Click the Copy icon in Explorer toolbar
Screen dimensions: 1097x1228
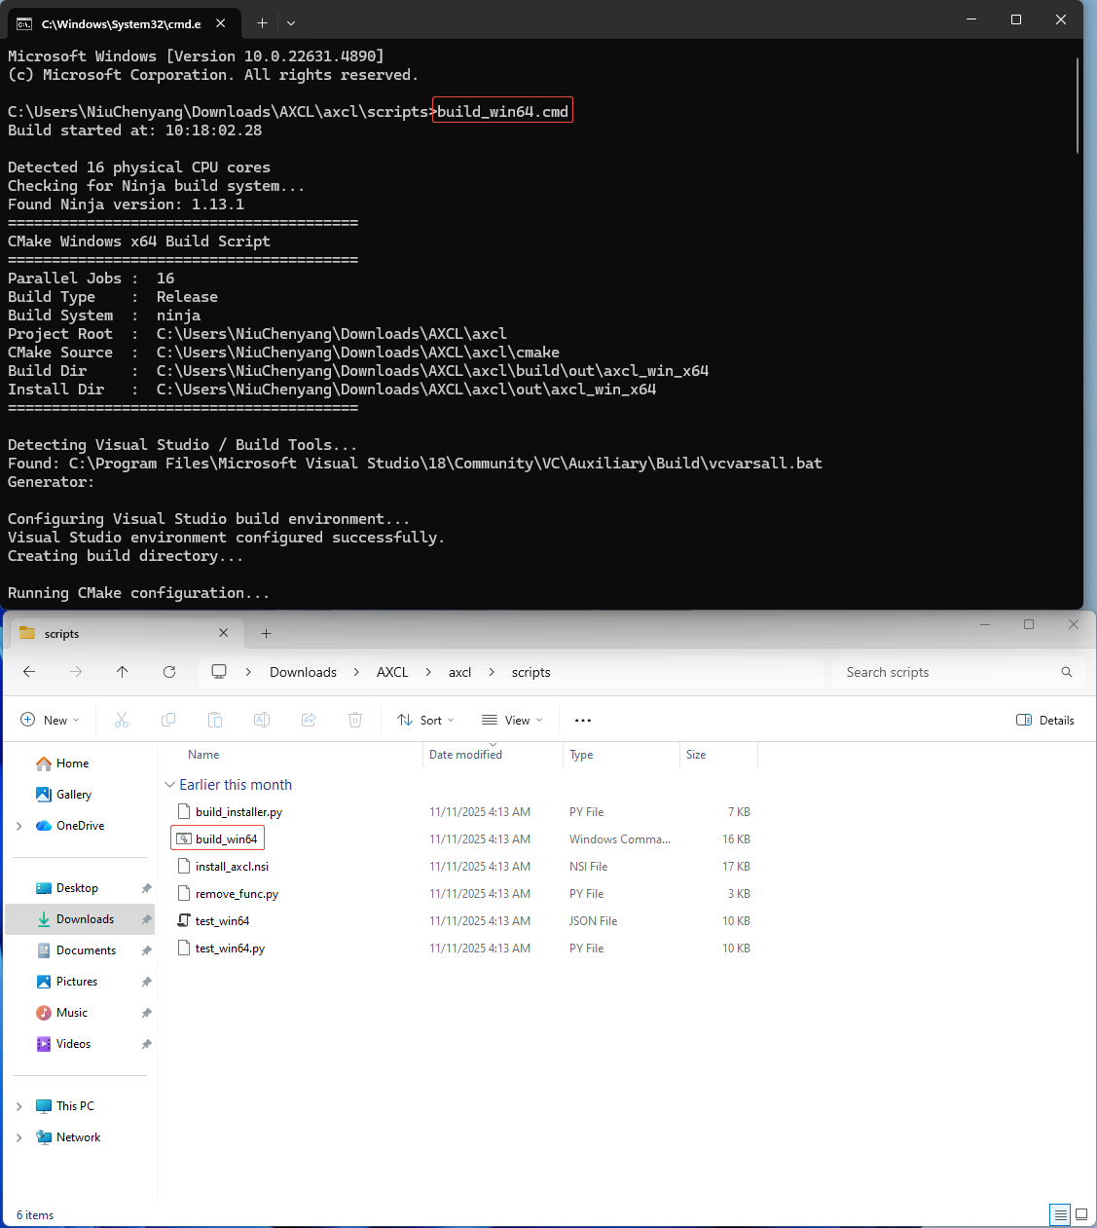168,720
